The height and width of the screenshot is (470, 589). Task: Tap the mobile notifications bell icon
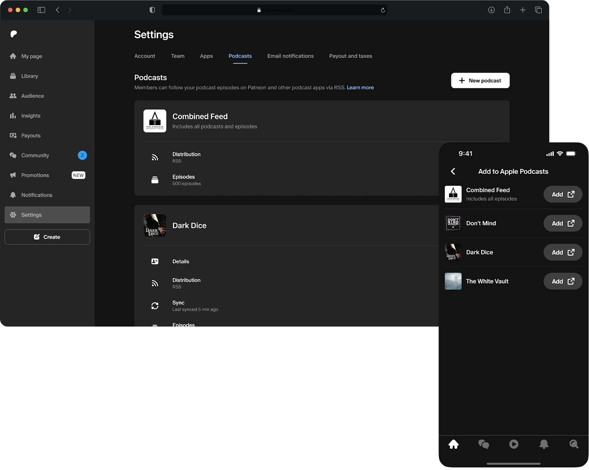tap(544, 444)
